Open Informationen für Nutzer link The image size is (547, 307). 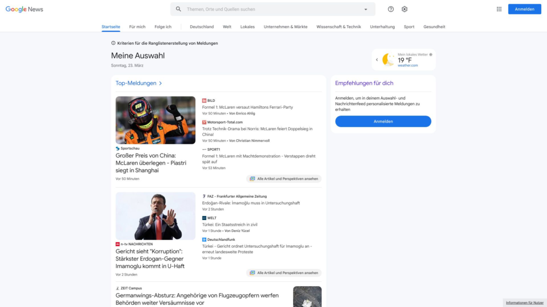click(x=525, y=303)
